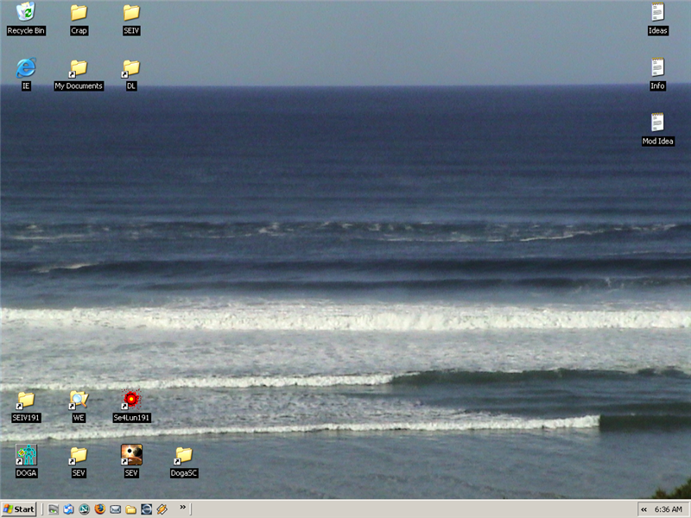Launch the DOGA robot application
This screenshot has height=518, width=691.
coord(26,455)
